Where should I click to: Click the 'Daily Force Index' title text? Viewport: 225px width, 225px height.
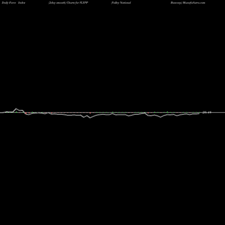click(13, 3)
